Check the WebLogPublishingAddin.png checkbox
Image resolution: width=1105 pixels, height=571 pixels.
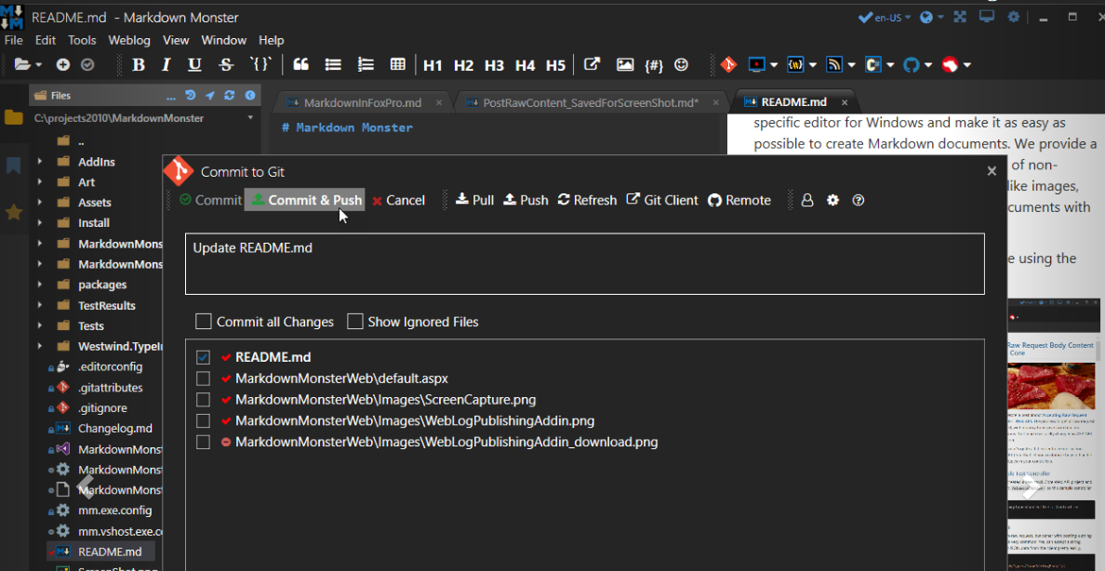pos(203,421)
